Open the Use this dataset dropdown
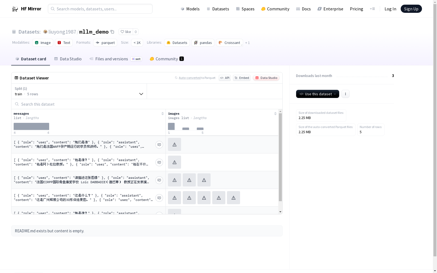The width and height of the screenshot is (437, 273). coord(318,94)
